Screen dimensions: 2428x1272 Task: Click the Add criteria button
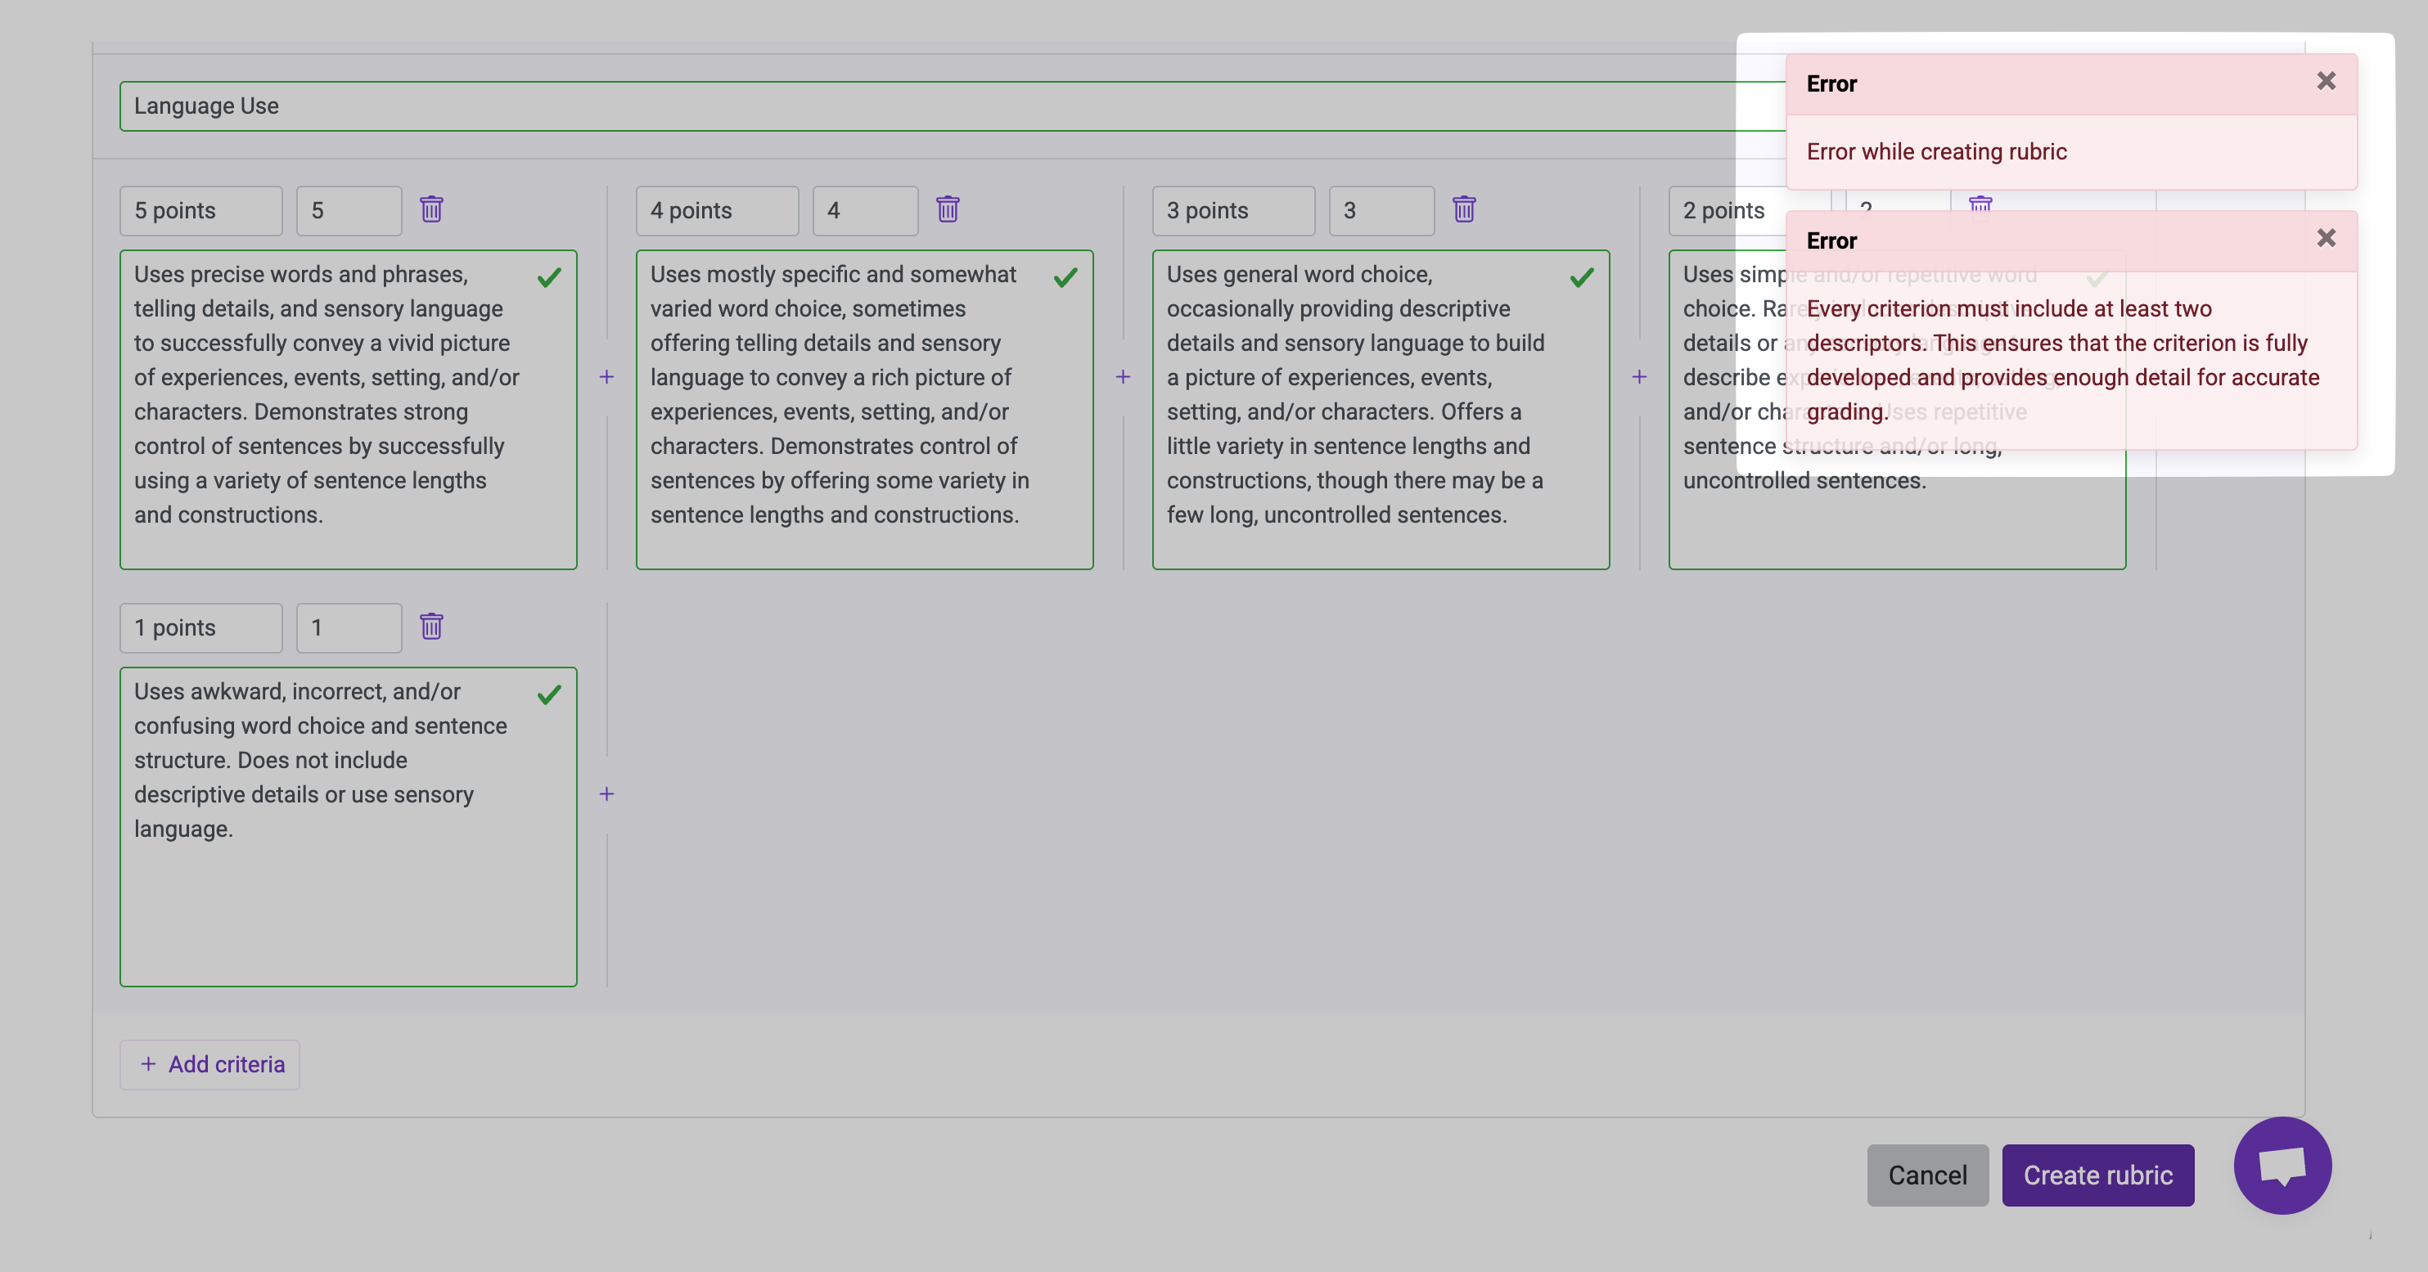coord(209,1065)
